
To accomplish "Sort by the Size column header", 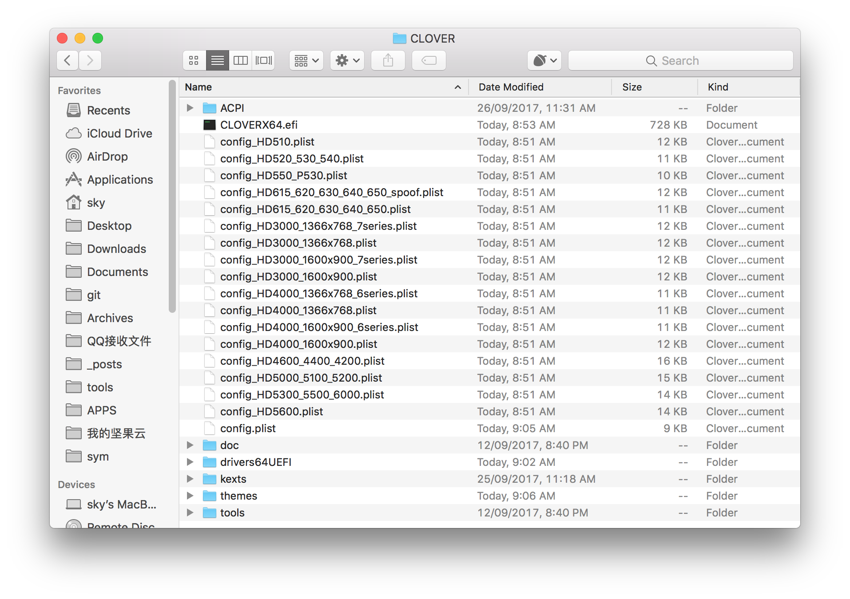I will (x=655, y=87).
